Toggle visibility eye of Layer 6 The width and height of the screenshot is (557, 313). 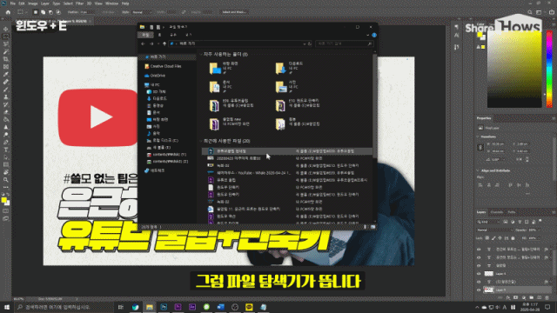(x=479, y=274)
